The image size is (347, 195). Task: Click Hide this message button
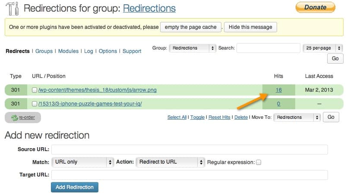(x=250, y=27)
